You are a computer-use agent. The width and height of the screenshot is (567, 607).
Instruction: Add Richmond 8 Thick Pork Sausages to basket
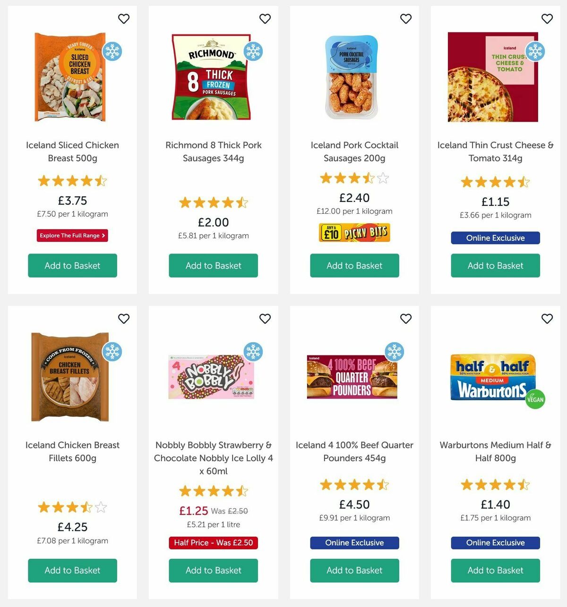pos(213,265)
